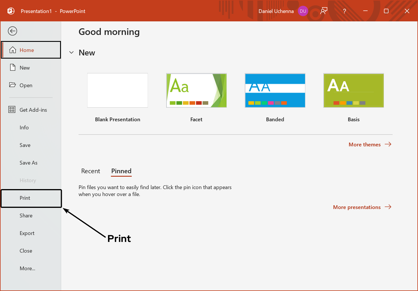The height and width of the screenshot is (291, 418).
Task: Expand the More... sidebar option
Action: pos(27,268)
